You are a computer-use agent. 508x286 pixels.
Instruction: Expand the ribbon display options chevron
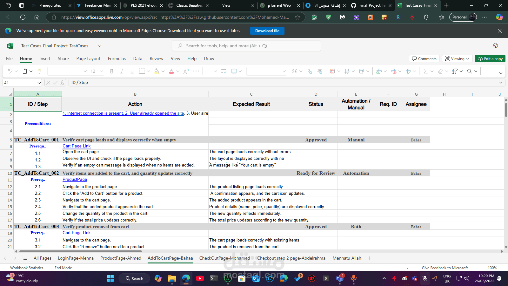[x=501, y=73]
